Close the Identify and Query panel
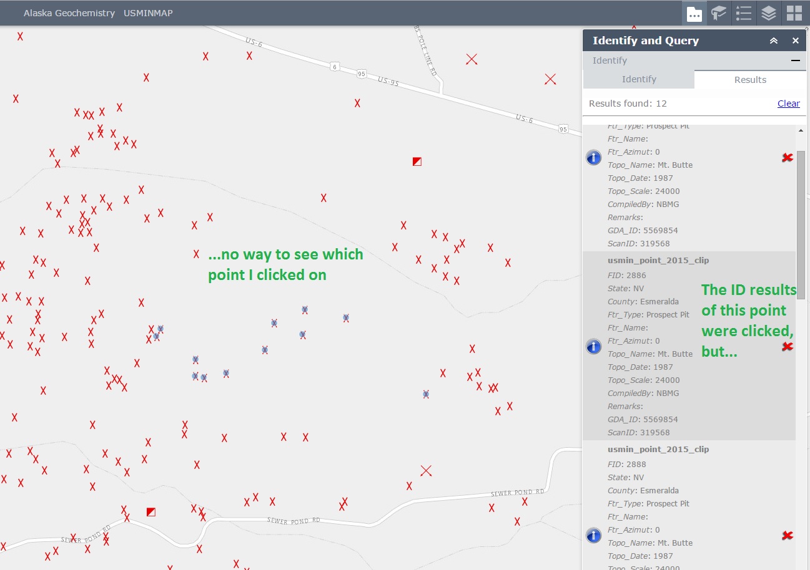The width and height of the screenshot is (810, 570). 796,41
